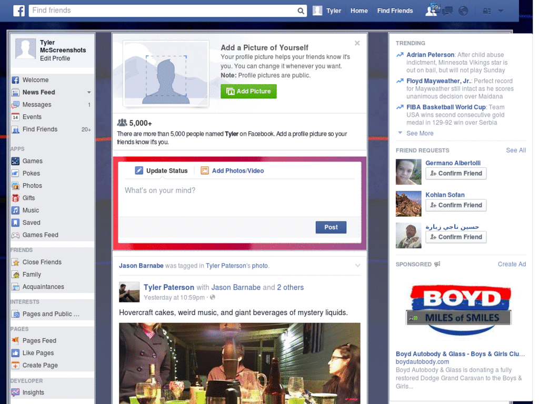Image resolution: width=539 pixels, height=404 pixels.
Task: Click the Edit Profile link
Action: 55,58
